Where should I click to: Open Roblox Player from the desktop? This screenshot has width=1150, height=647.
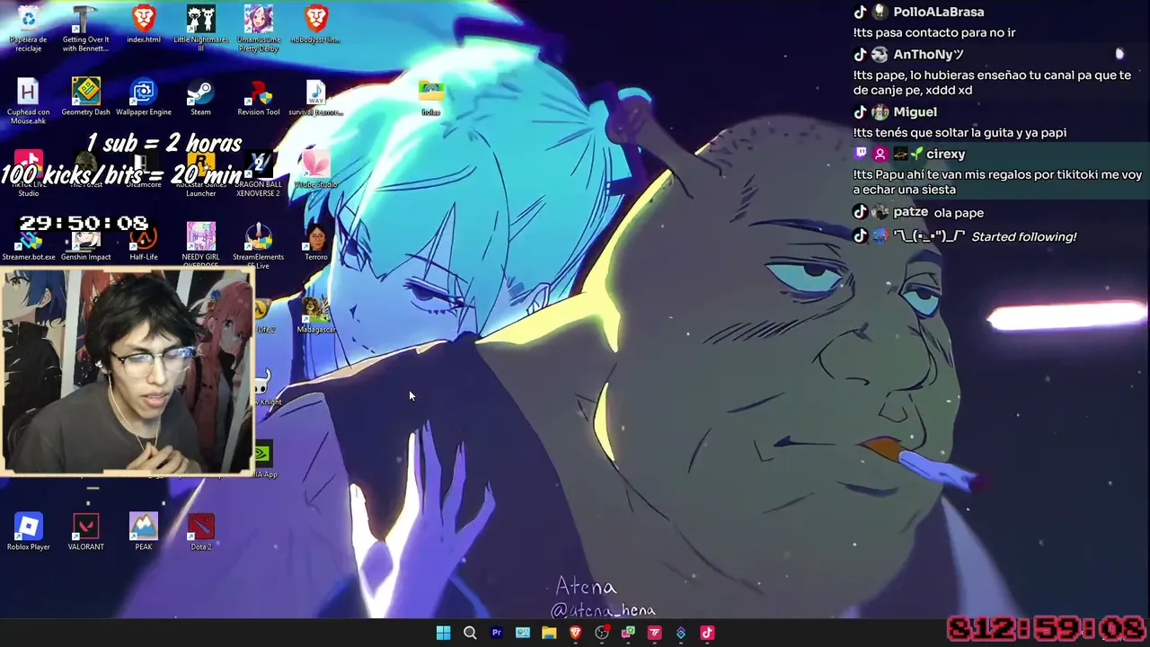point(29,530)
